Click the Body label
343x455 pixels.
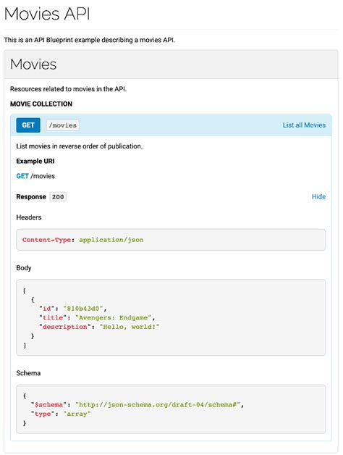pos(24,268)
